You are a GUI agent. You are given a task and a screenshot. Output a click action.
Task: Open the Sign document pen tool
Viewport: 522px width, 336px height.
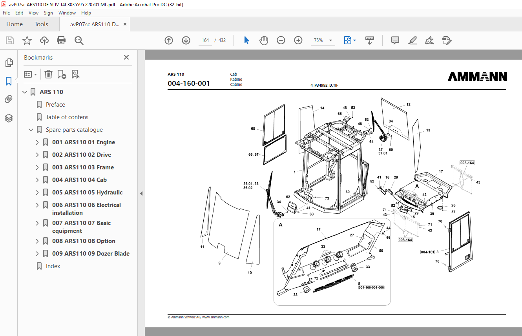pyautogui.click(x=429, y=40)
